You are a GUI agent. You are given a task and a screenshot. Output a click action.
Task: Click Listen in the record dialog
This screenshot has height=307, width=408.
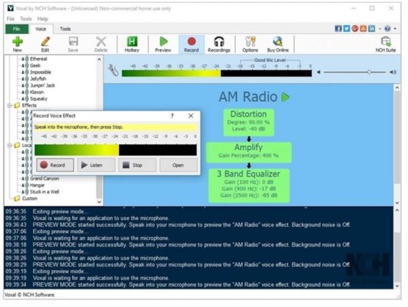(96, 164)
